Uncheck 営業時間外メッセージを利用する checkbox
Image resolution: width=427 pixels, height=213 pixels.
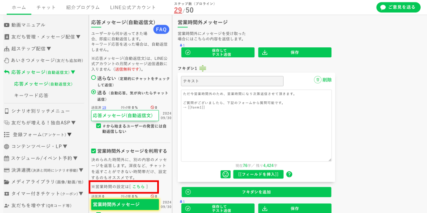click(x=93, y=151)
